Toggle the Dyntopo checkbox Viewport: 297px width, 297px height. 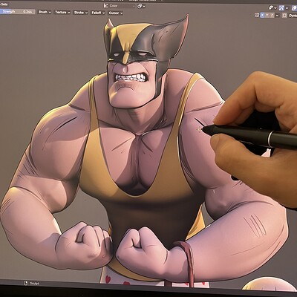coord(284,16)
